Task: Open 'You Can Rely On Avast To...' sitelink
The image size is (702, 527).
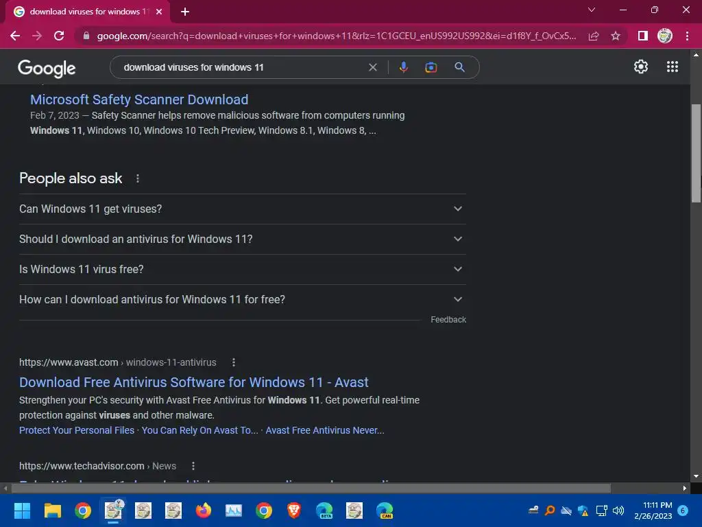Action: pos(199,430)
